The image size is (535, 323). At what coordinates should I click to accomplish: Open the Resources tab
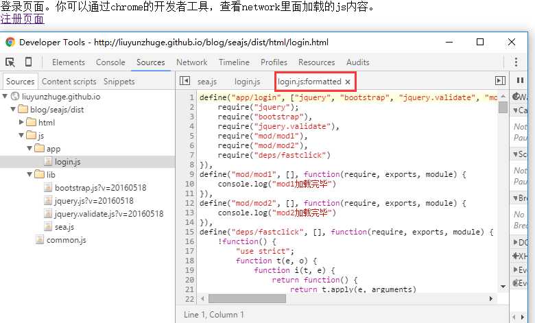317,62
